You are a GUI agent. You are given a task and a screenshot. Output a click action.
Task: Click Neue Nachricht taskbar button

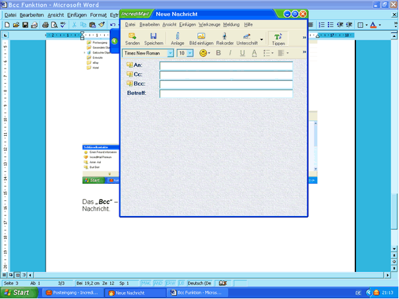coord(135,292)
